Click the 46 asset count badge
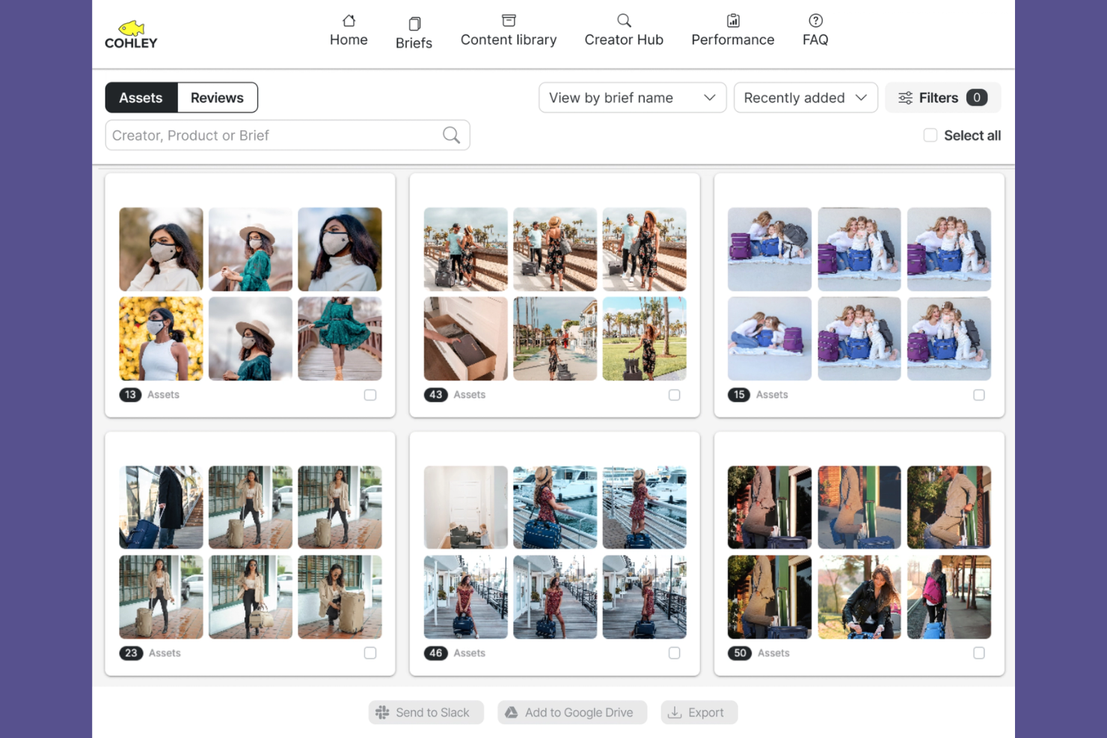1107x738 pixels. [435, 654]
